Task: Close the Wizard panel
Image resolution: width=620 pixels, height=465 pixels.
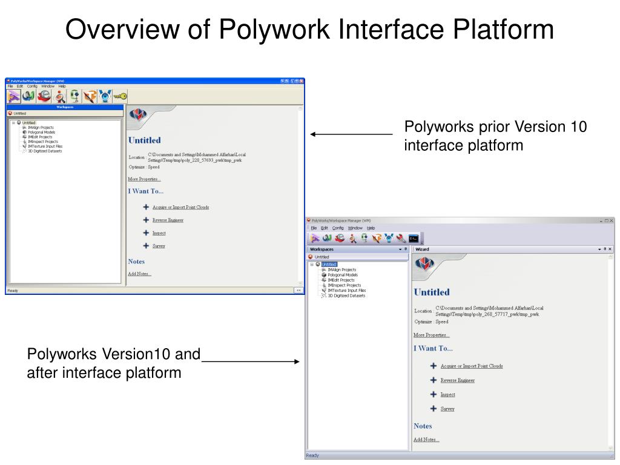Action: [610, 249]
